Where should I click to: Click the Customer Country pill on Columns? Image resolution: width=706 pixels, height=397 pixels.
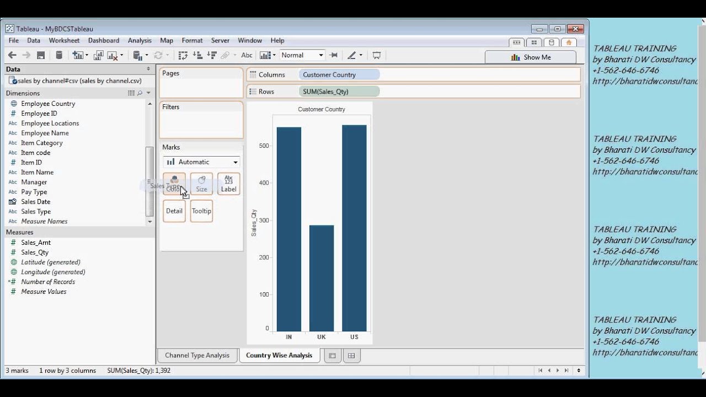[x=339, y=74]
